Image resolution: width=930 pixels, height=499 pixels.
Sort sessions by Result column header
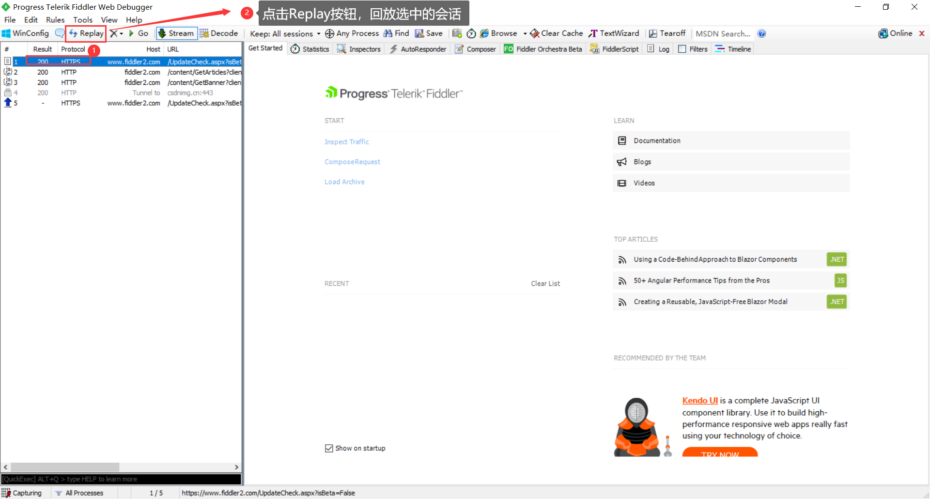pos(43,49)
